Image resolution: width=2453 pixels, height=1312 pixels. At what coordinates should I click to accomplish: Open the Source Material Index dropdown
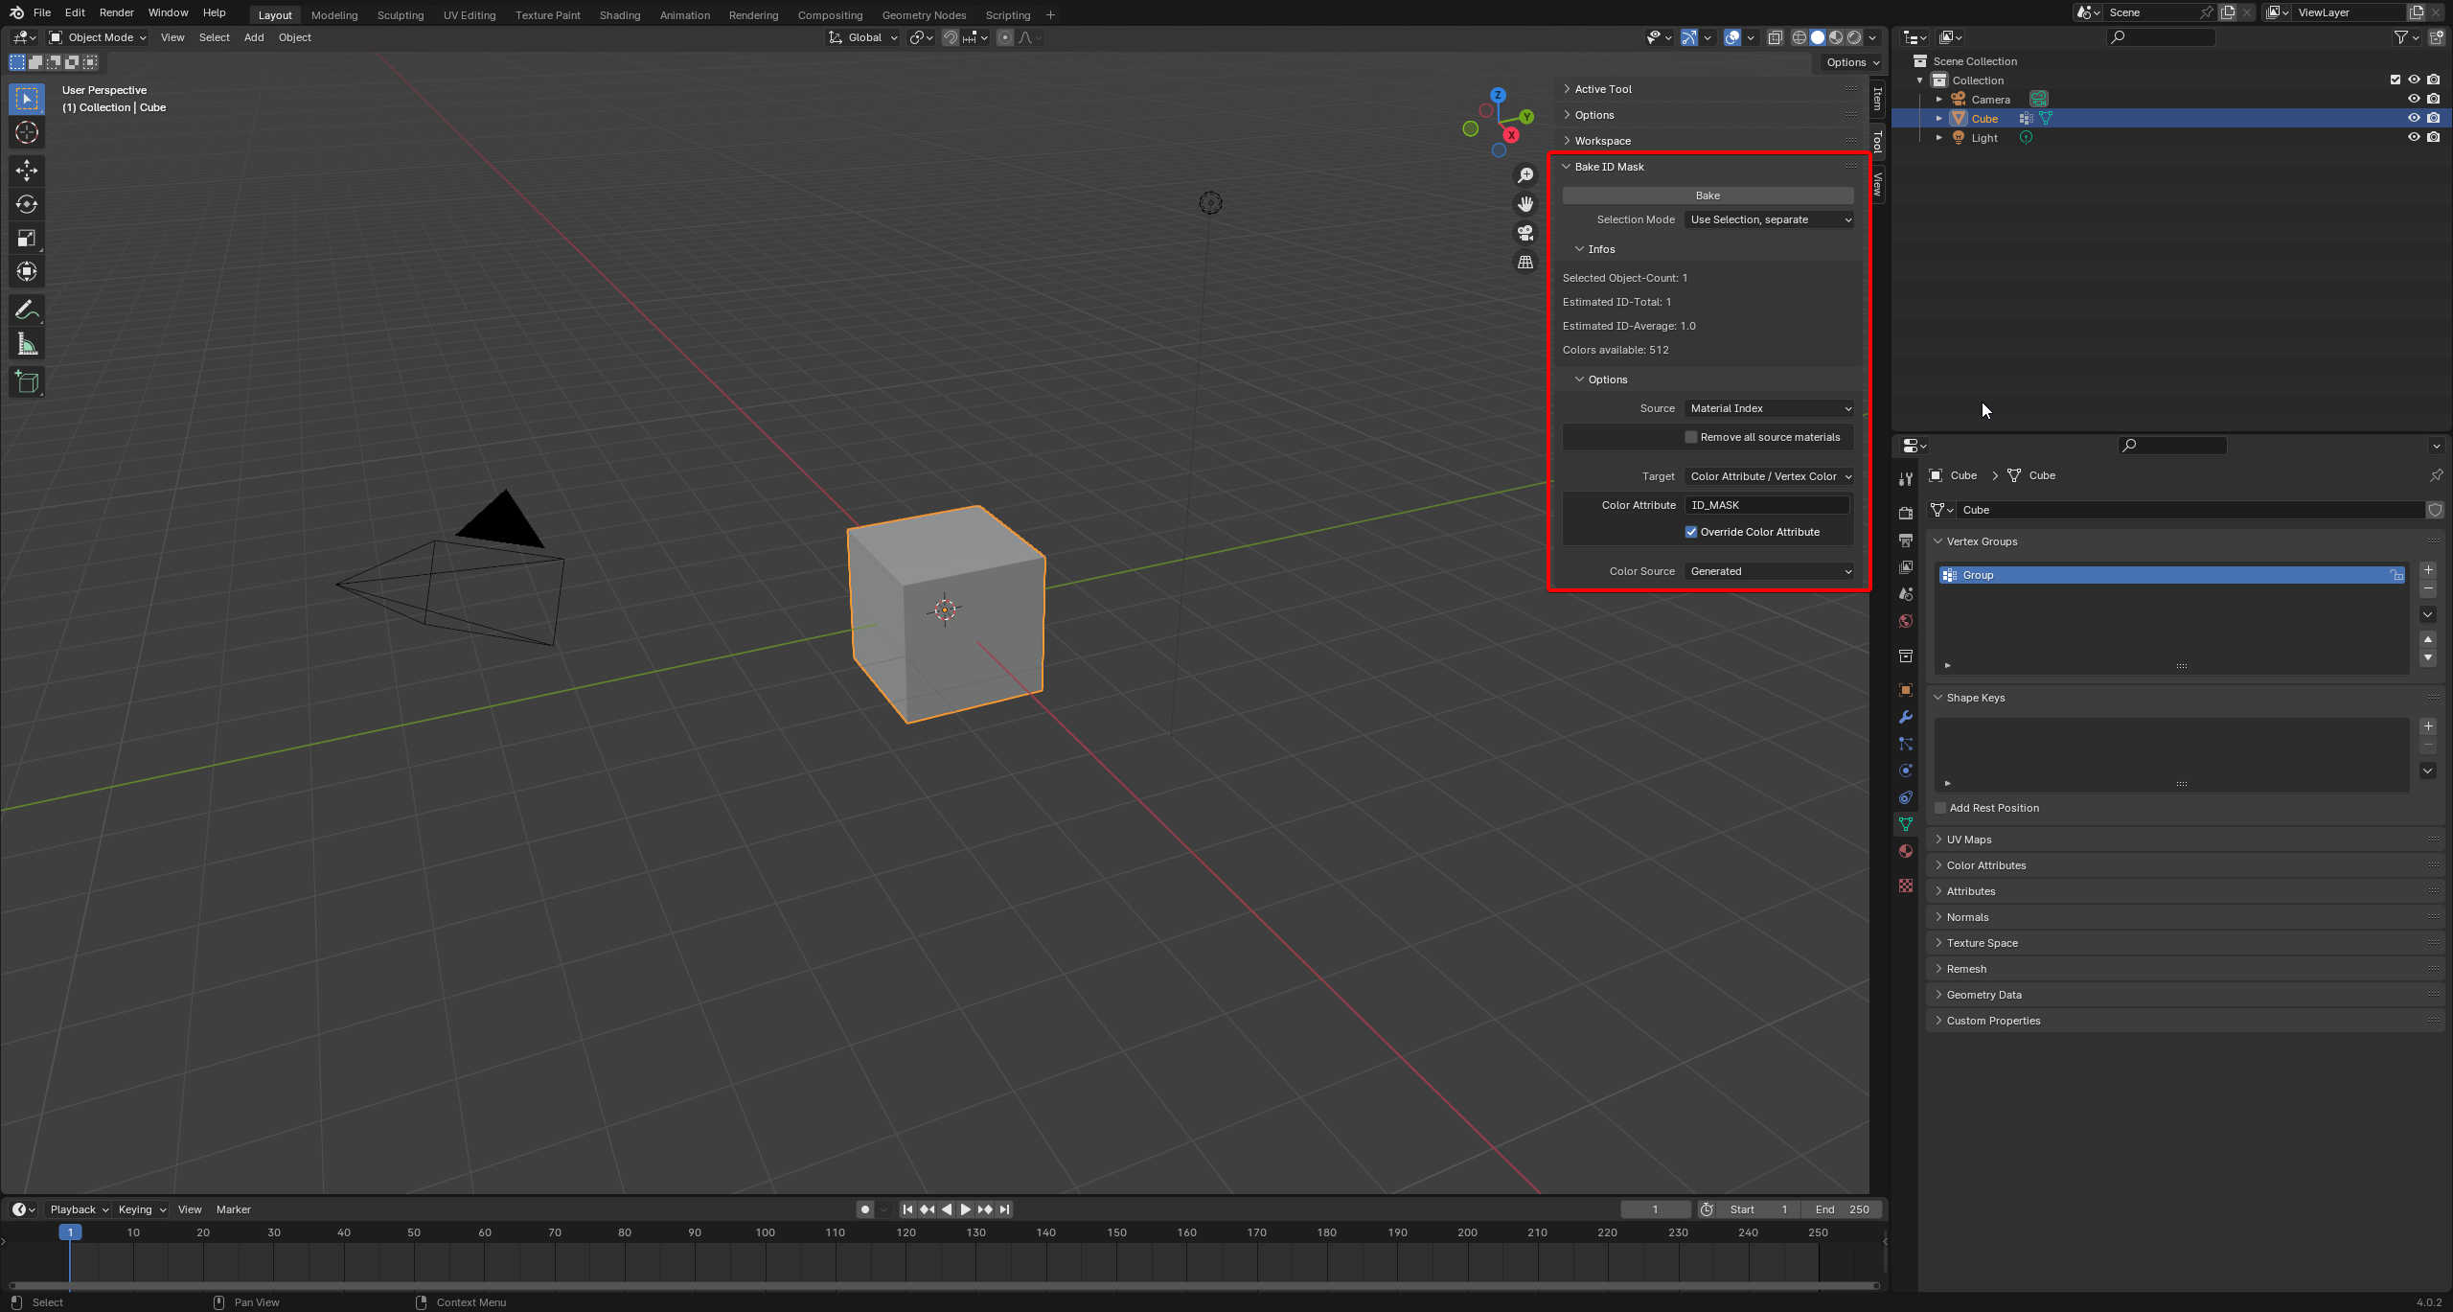coord(1769,408)
